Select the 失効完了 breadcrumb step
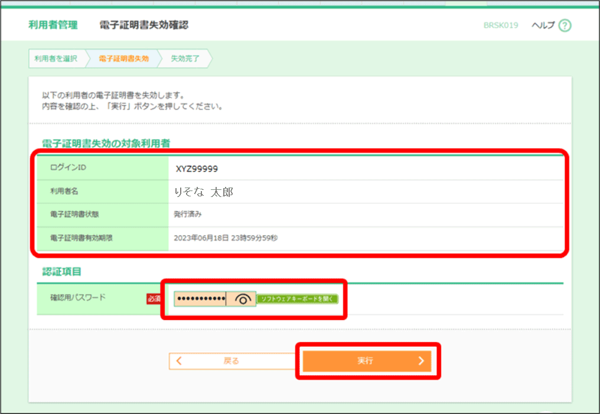 pos(184,58)
